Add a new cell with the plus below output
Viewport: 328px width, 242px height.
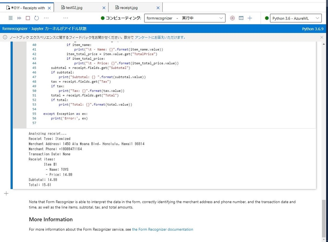[7, 193]
